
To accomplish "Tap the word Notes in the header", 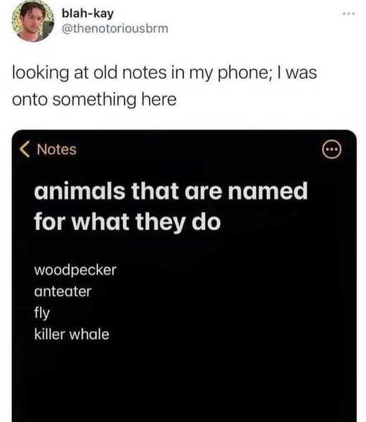I will tap(57, 150).
